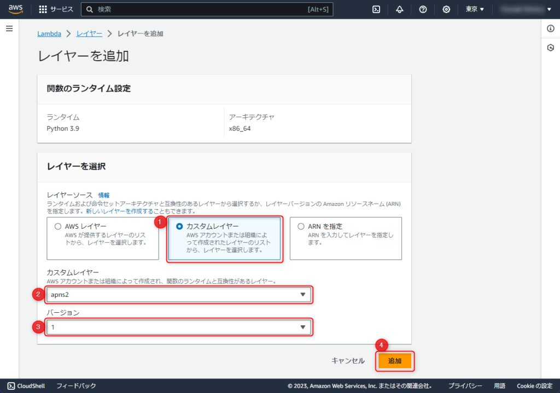The width and height of the screenshot is (560, 393).
Task: Go to Lambda breadcrumb link
Action: (x=49, y=33)
